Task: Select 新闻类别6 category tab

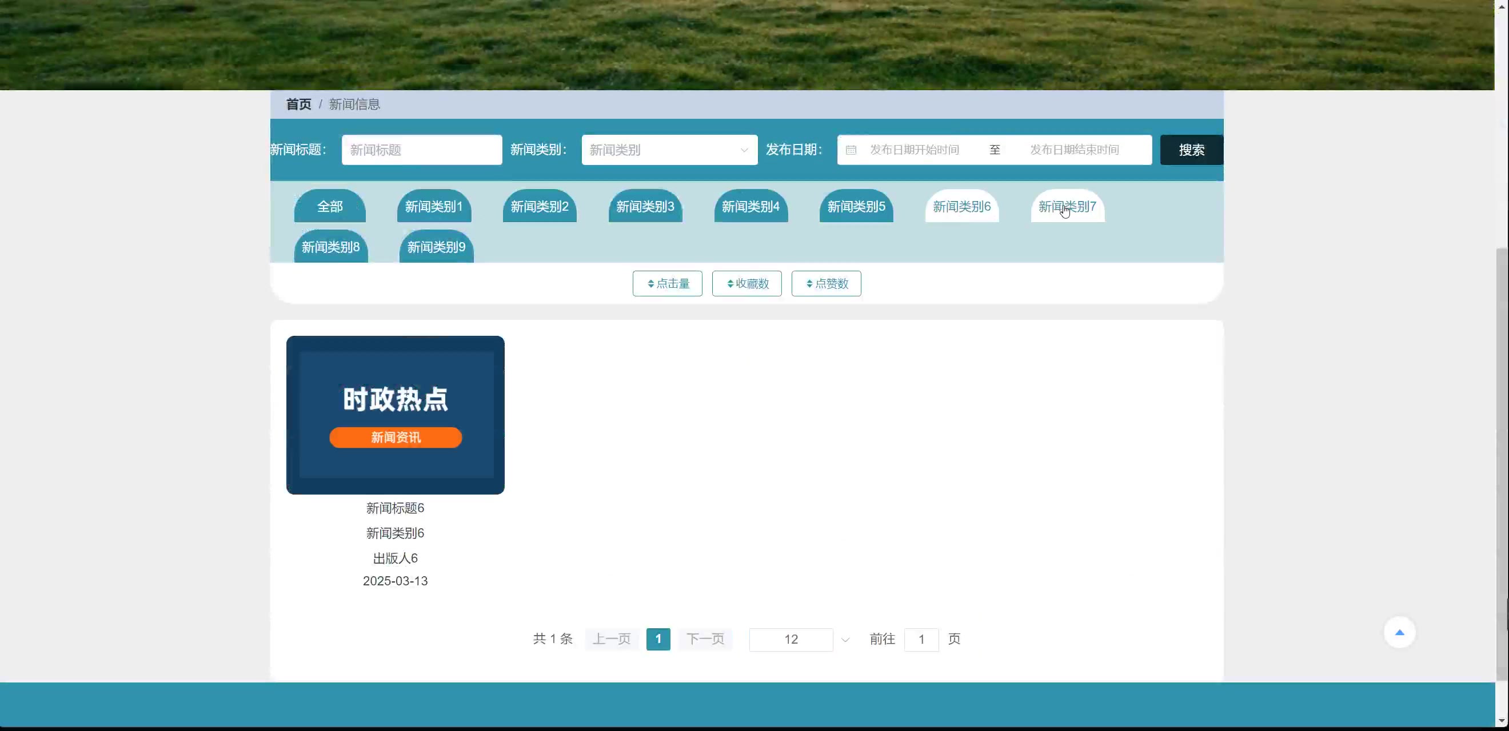Action: (961, 207)
